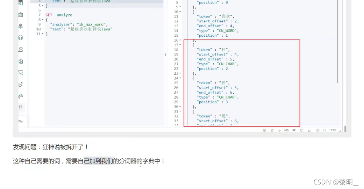Click the browser engine (IE) icon

[301, 130]
